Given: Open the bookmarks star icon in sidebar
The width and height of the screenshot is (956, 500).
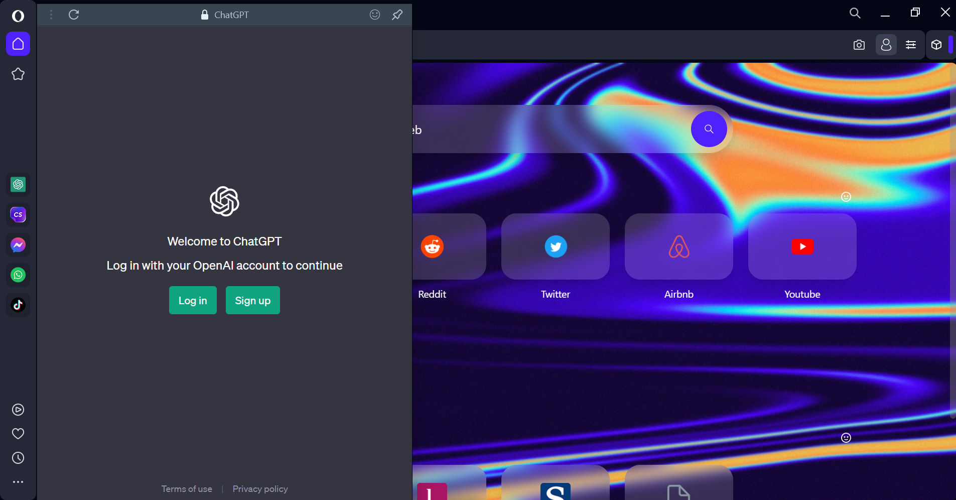Looking at the screenshot, I should coord(18,74).
